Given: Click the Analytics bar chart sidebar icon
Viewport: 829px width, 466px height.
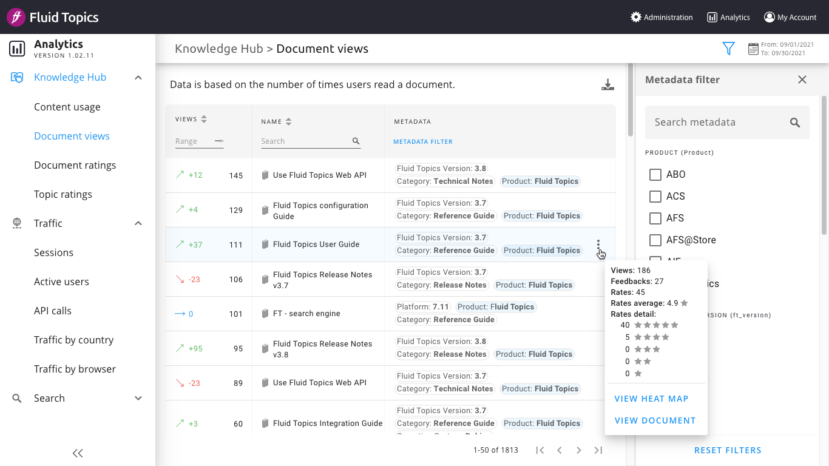Looking at the screenshot, I should click(x=17, y=49).
